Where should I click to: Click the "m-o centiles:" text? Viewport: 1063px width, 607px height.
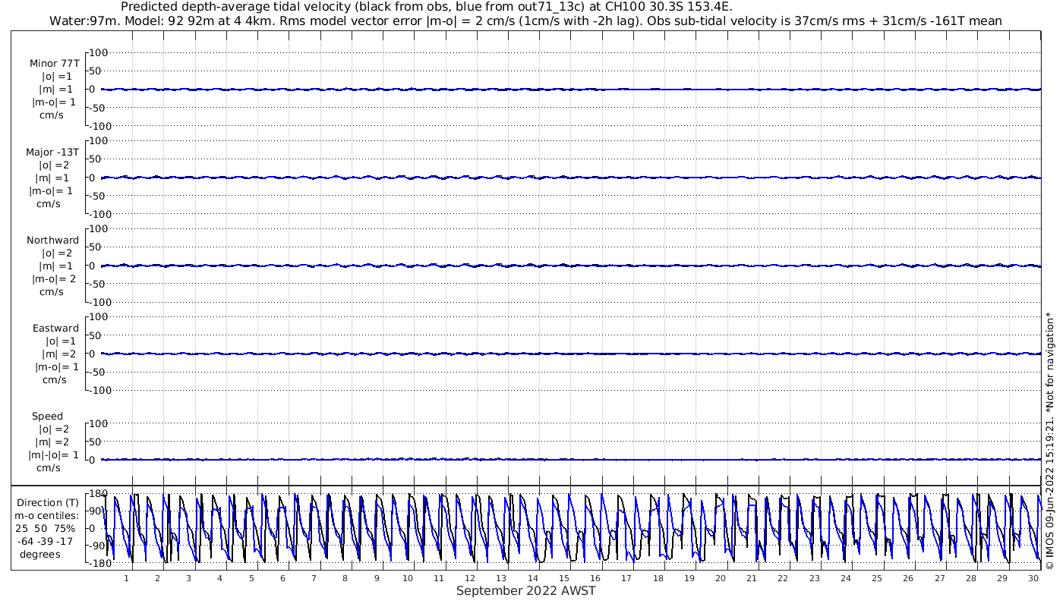tap(48, 516)
